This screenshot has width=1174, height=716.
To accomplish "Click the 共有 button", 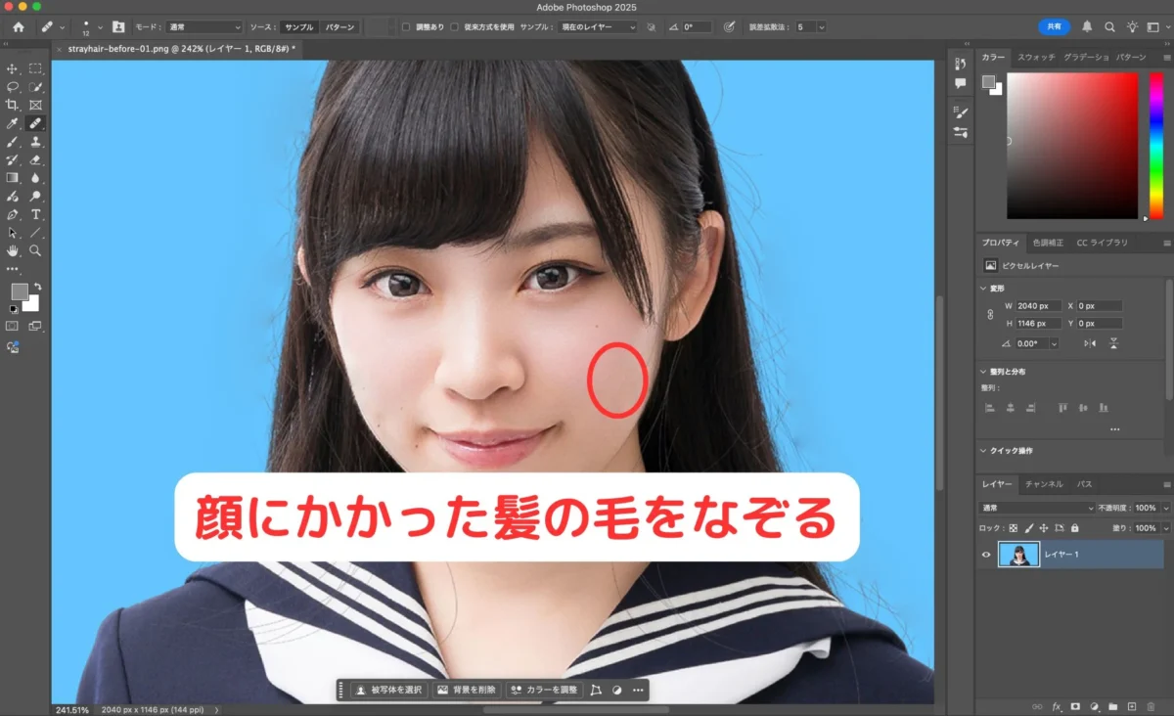I will pos(1055,27).
